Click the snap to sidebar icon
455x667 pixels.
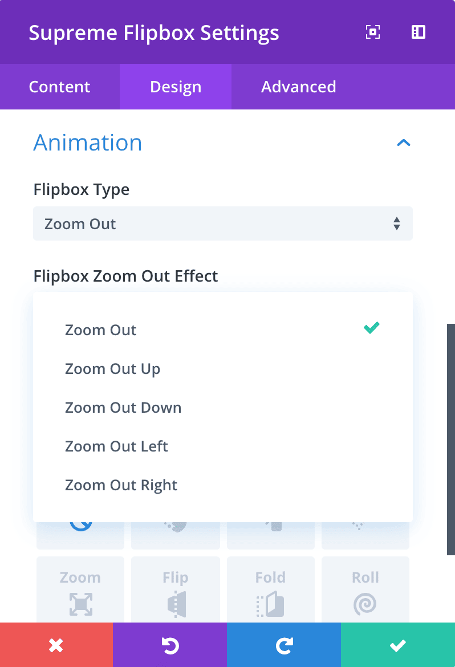[419, 32]
